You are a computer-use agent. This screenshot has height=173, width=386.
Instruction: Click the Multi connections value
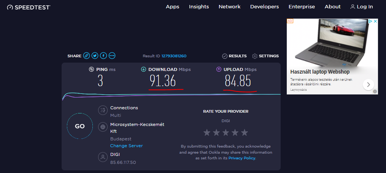[116, 115]
